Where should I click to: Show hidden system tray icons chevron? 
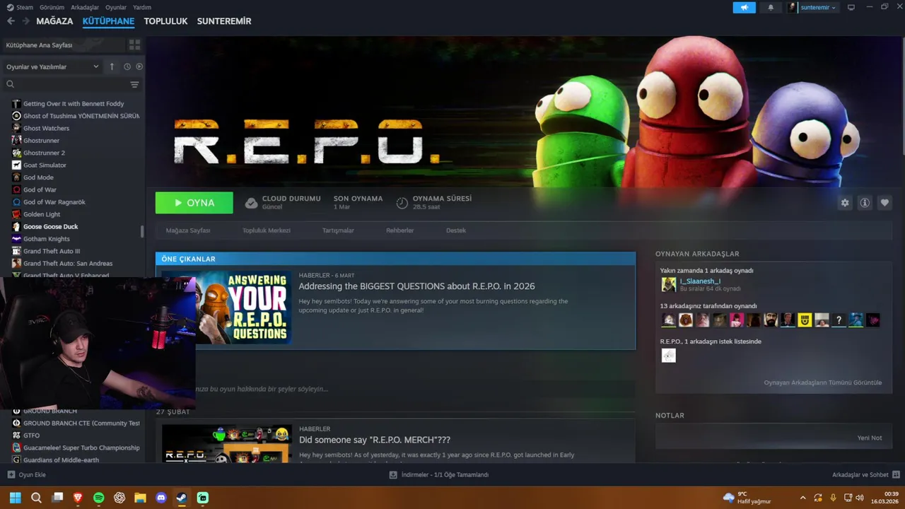click(x=802, y=498)
